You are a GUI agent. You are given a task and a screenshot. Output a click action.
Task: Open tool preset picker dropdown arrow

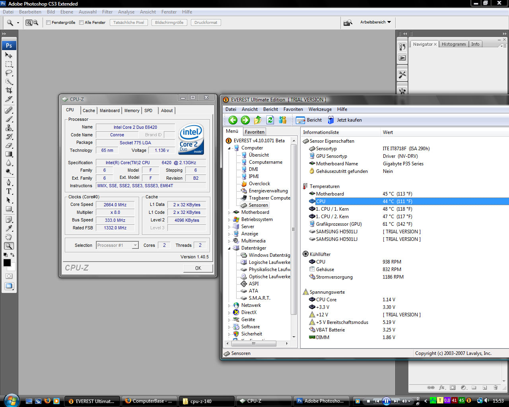point(18,23)
